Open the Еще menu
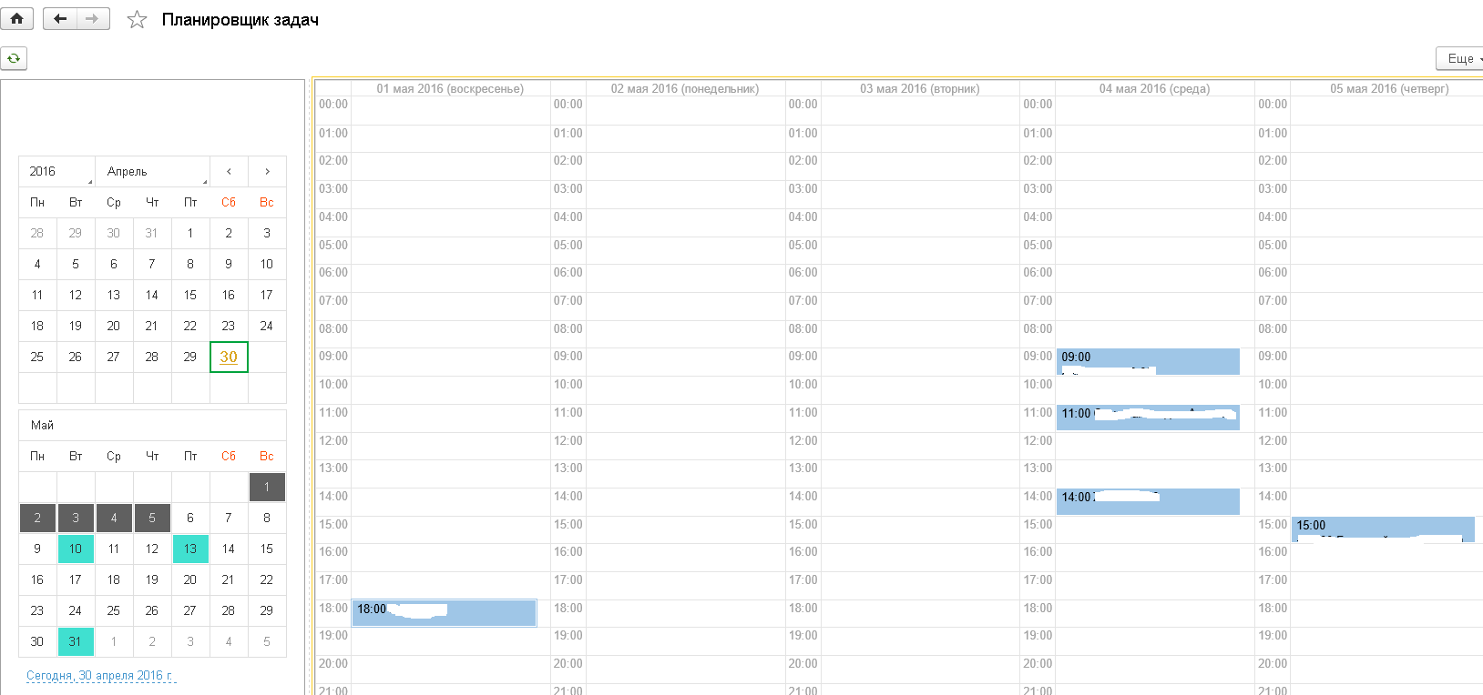 pos(1460,58)
